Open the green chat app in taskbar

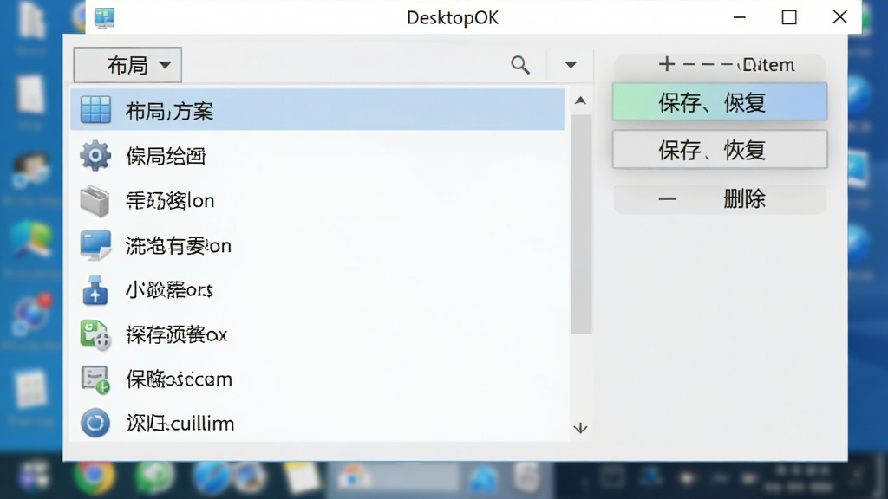coord(153,477)
